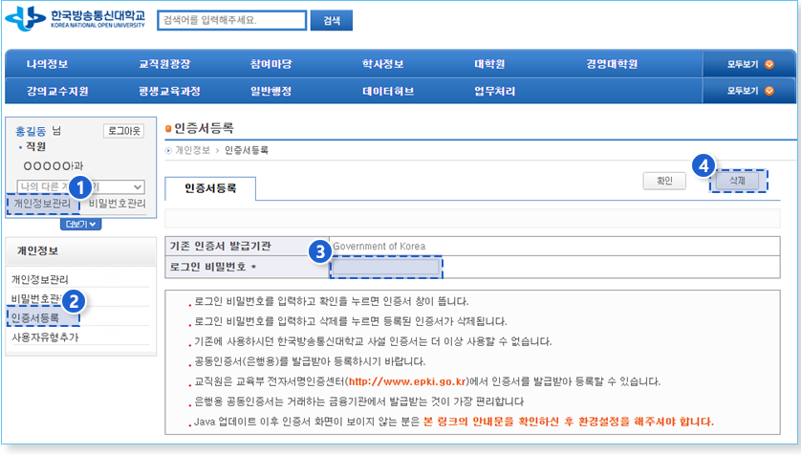Image resolution: width=801 pixels, height=455 pixels.
Task: Click the 로그아웃 button
Action: (123, 131)
